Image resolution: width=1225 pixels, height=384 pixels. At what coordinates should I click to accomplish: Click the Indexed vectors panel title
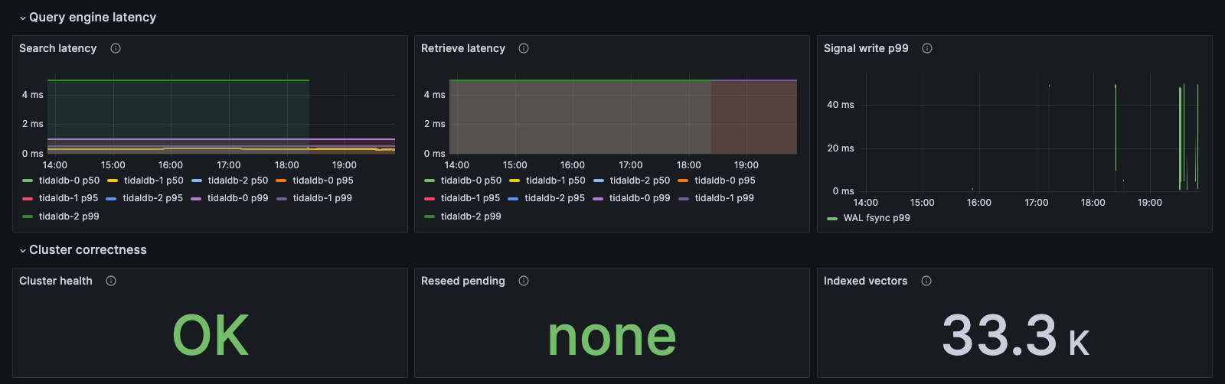tap(866, 281)
